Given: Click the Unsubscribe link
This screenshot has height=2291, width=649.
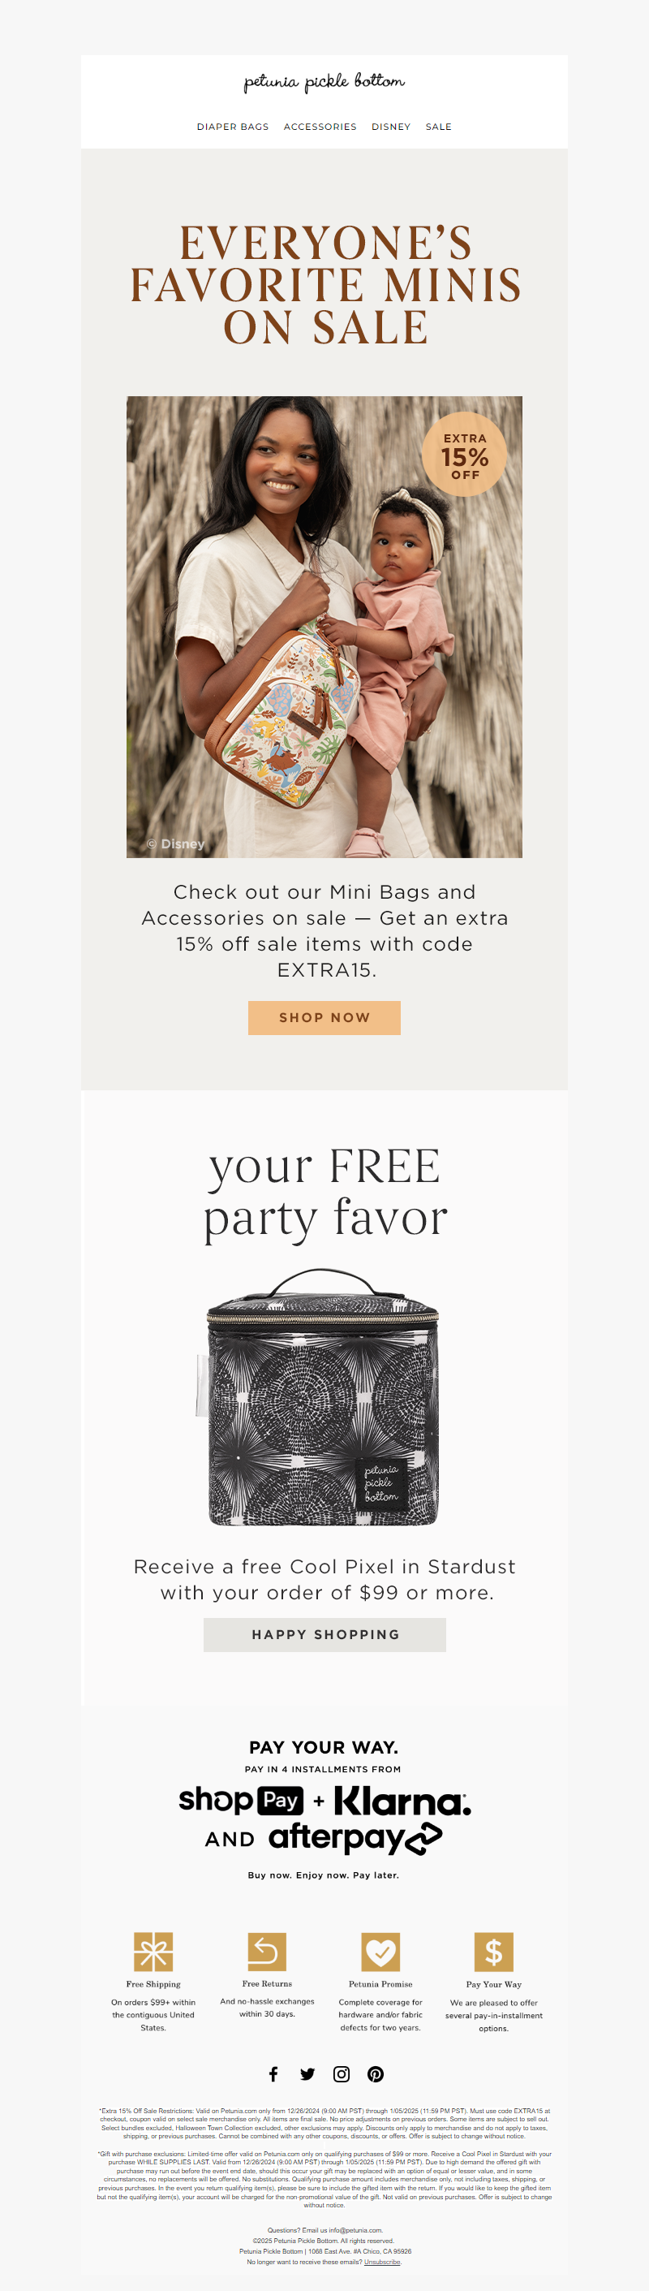Looking at the screenshot, I should point(382,2262).
